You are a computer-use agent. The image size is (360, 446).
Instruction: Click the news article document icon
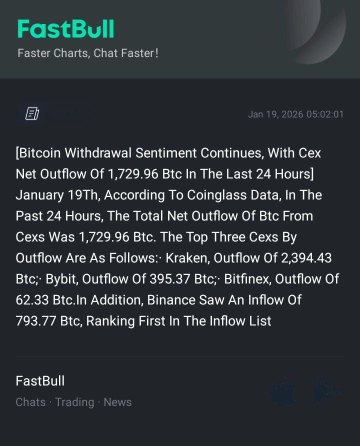(32, 114)
